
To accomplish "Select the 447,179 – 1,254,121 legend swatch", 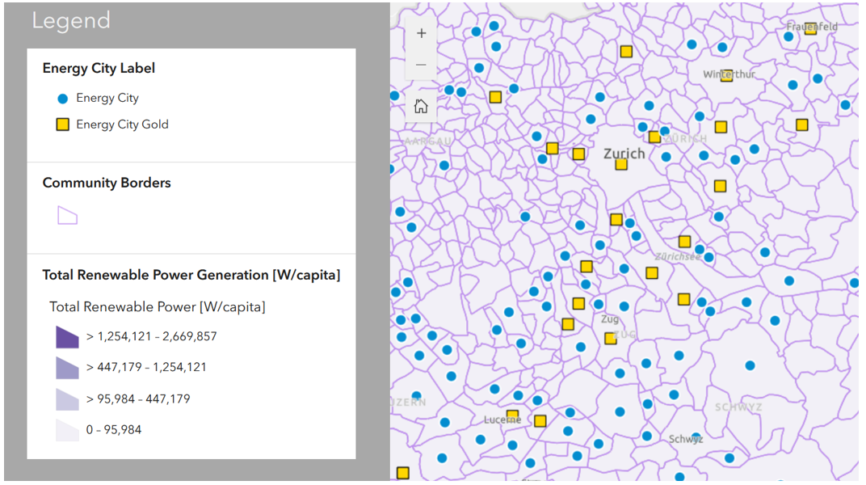I will coord(67,368).
